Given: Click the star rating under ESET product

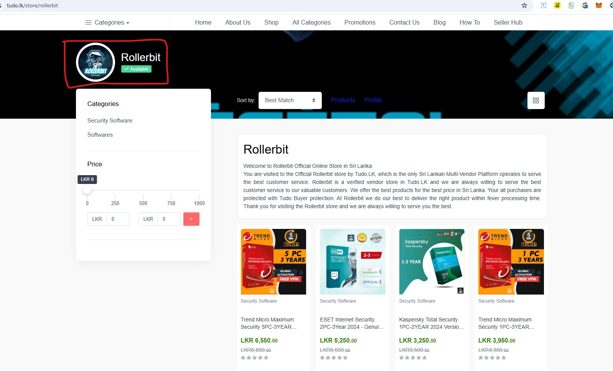Looking at the screenshot, I should coord(334,358).
